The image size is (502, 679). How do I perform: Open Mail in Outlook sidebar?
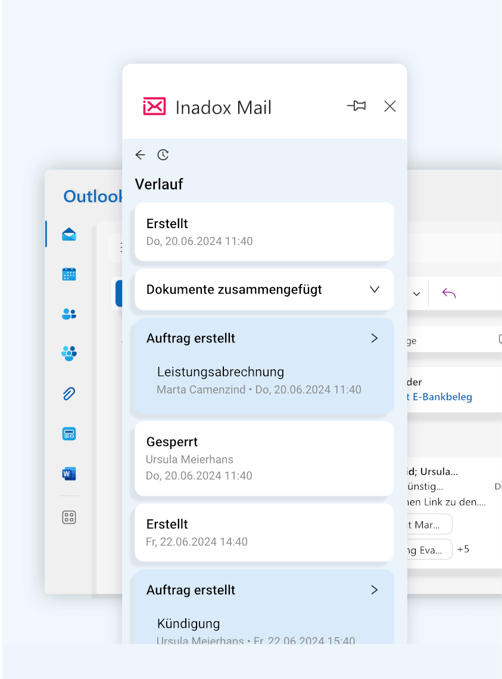[69, 234]
